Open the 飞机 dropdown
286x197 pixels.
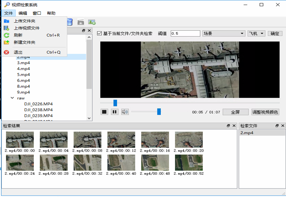click(256, 34)
